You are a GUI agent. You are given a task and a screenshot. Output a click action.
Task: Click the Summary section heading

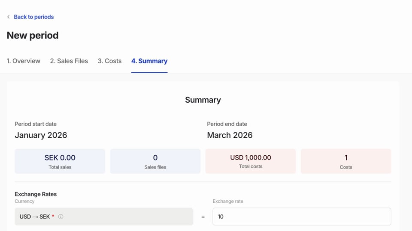click(203, 100)
